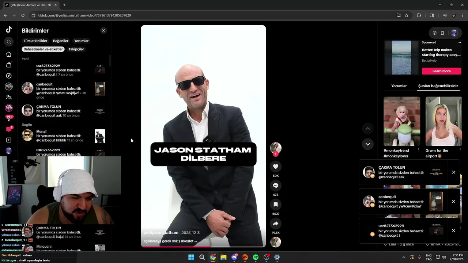The height and width of the screenshot is (263, 468).
Task: Close the Bildirimler notifications panel
Action: click(103, 31)
